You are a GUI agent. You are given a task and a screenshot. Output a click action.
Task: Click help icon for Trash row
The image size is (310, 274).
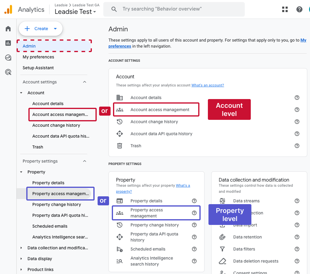point(297,146)
